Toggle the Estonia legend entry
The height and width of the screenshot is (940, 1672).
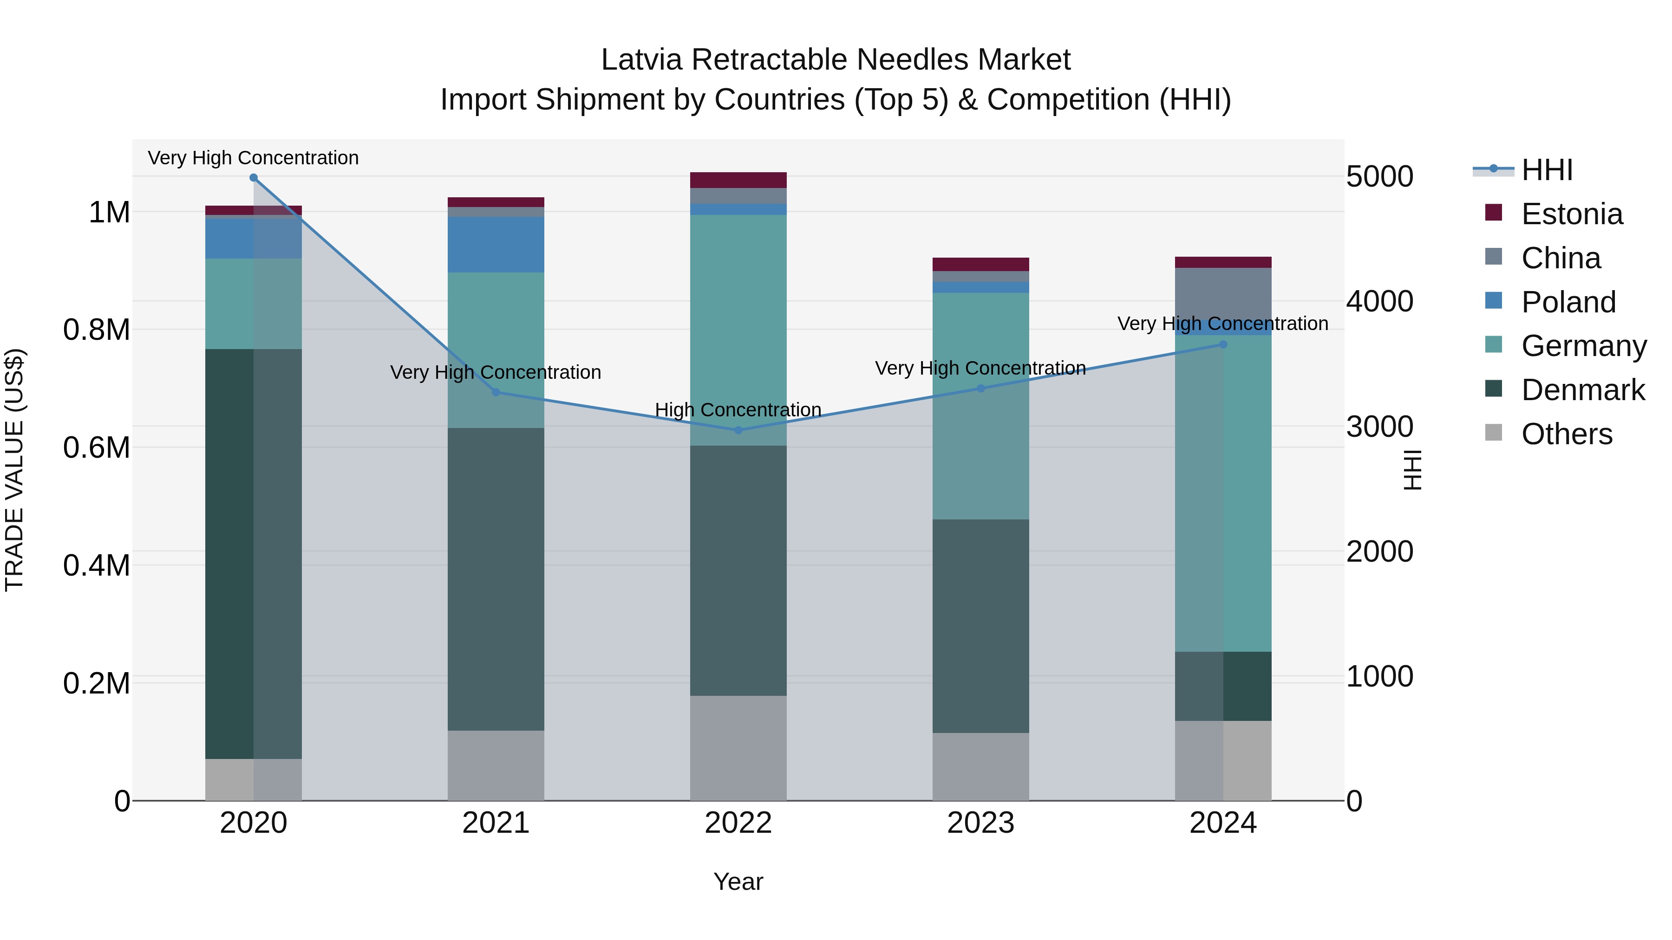tap(1554, 214)
